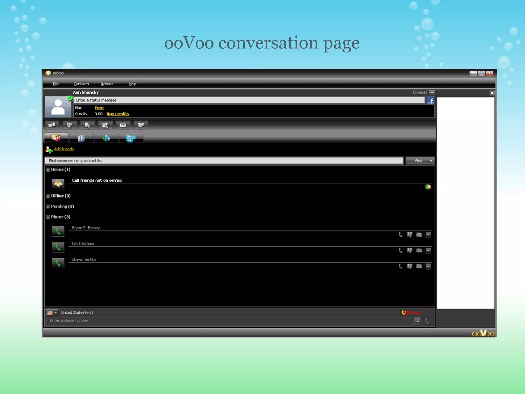This screenshot has width=525, height=394.
Task: Click edit note icon in shawn zentko row
Action: tap(410, 266)
